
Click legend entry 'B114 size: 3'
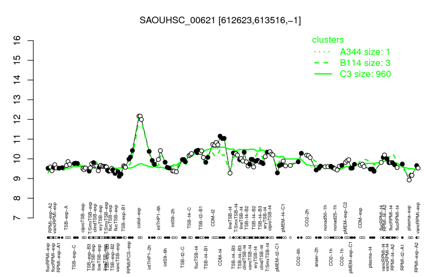pos(365,63)
